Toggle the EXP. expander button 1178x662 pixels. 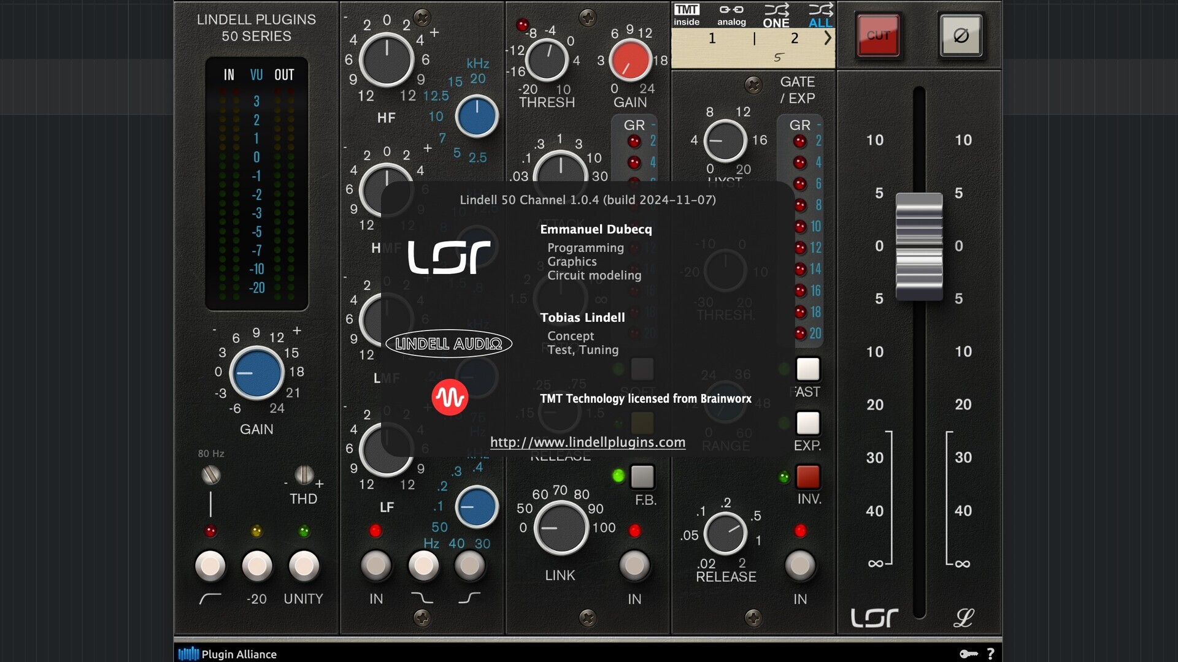click(808, 423)
